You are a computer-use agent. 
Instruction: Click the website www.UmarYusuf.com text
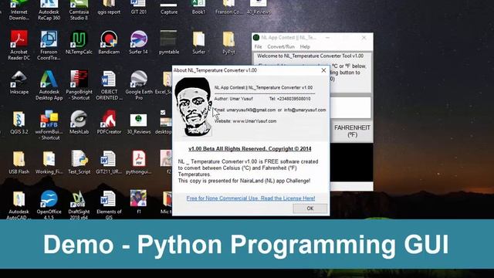tap(254, 121)
